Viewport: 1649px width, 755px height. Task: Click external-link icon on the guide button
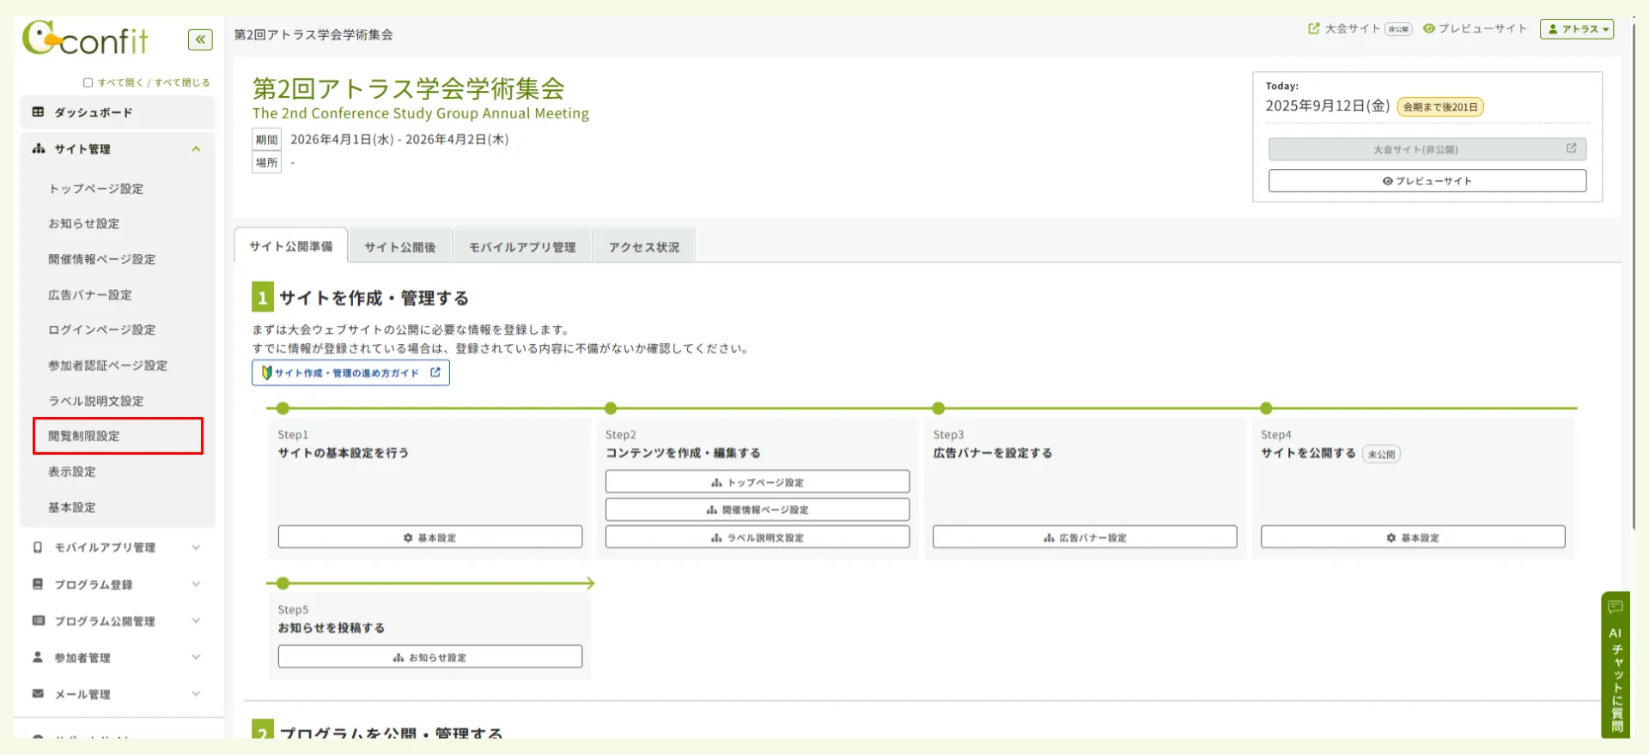pos(435,372)
